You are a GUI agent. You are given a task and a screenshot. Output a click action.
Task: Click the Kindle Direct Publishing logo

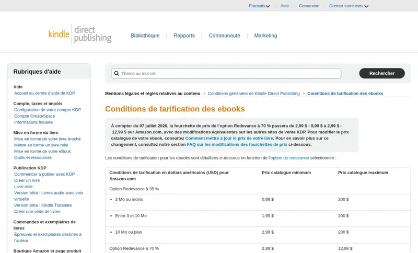pos(80,34)
